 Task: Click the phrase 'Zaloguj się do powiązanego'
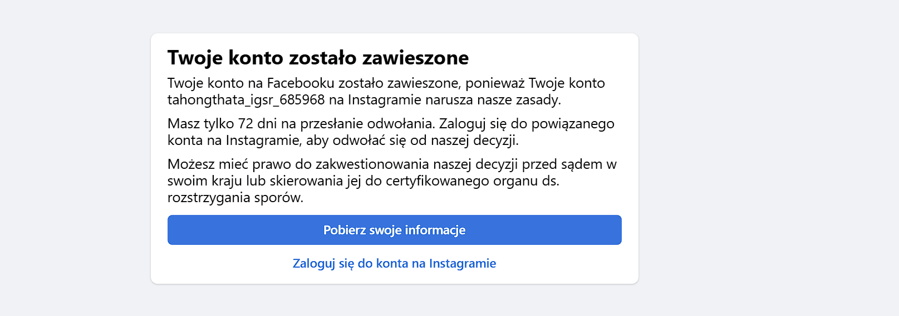527,124
